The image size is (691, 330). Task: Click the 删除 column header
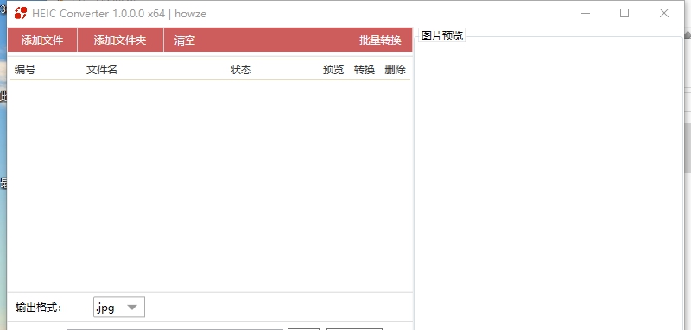tap(395, 70)
